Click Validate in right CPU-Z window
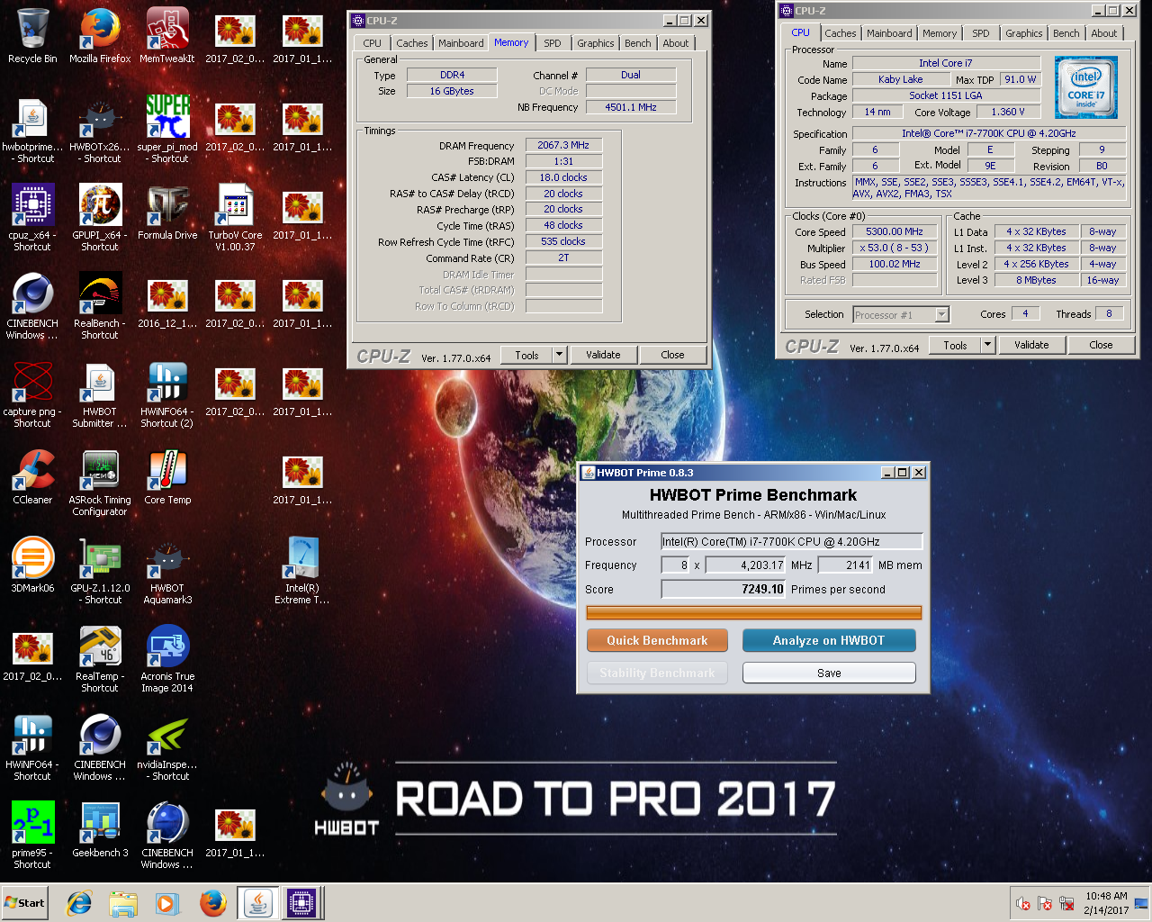Image resolution: width=1152 pixels, height=922 pixels. (1031, 345)
